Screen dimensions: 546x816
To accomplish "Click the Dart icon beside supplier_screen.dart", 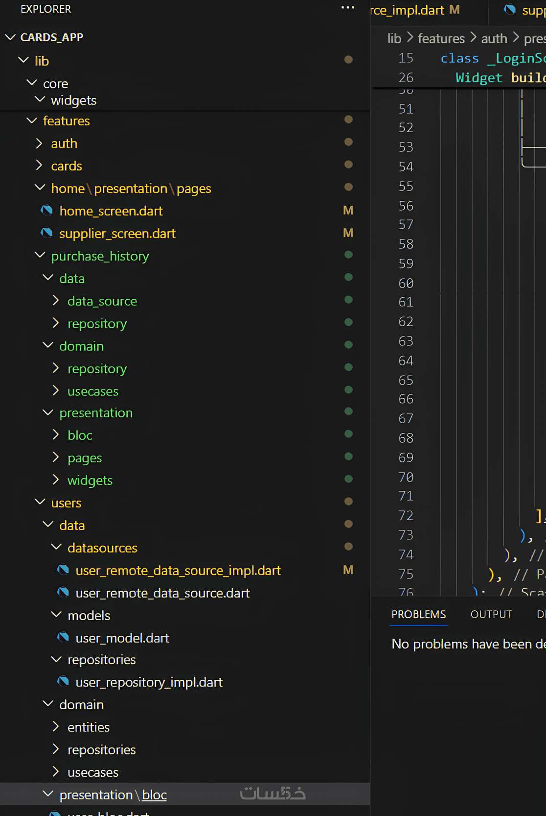I will (x=47, y=233).
